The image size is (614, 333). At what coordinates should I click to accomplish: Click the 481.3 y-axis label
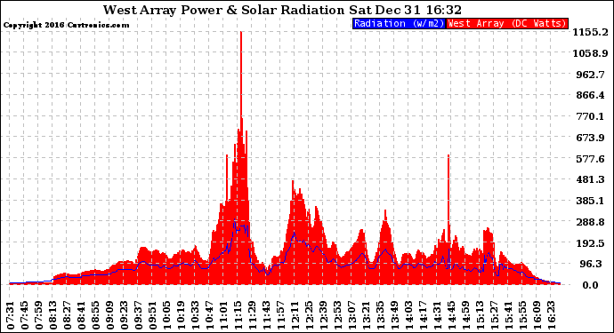(590, 179)
